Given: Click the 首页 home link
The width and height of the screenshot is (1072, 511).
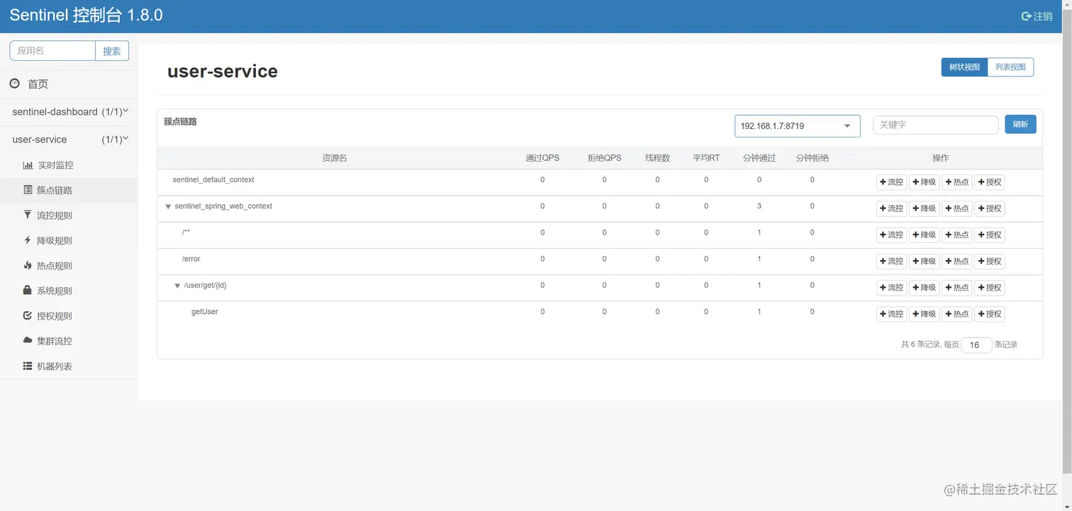Looking at the screenshot, I should (38, 84).
